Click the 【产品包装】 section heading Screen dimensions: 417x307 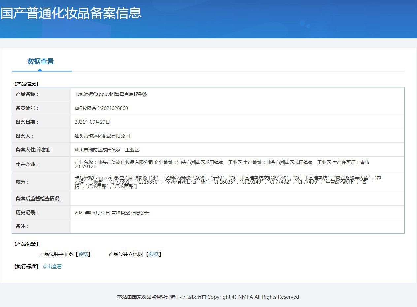(x=26, y=244)
